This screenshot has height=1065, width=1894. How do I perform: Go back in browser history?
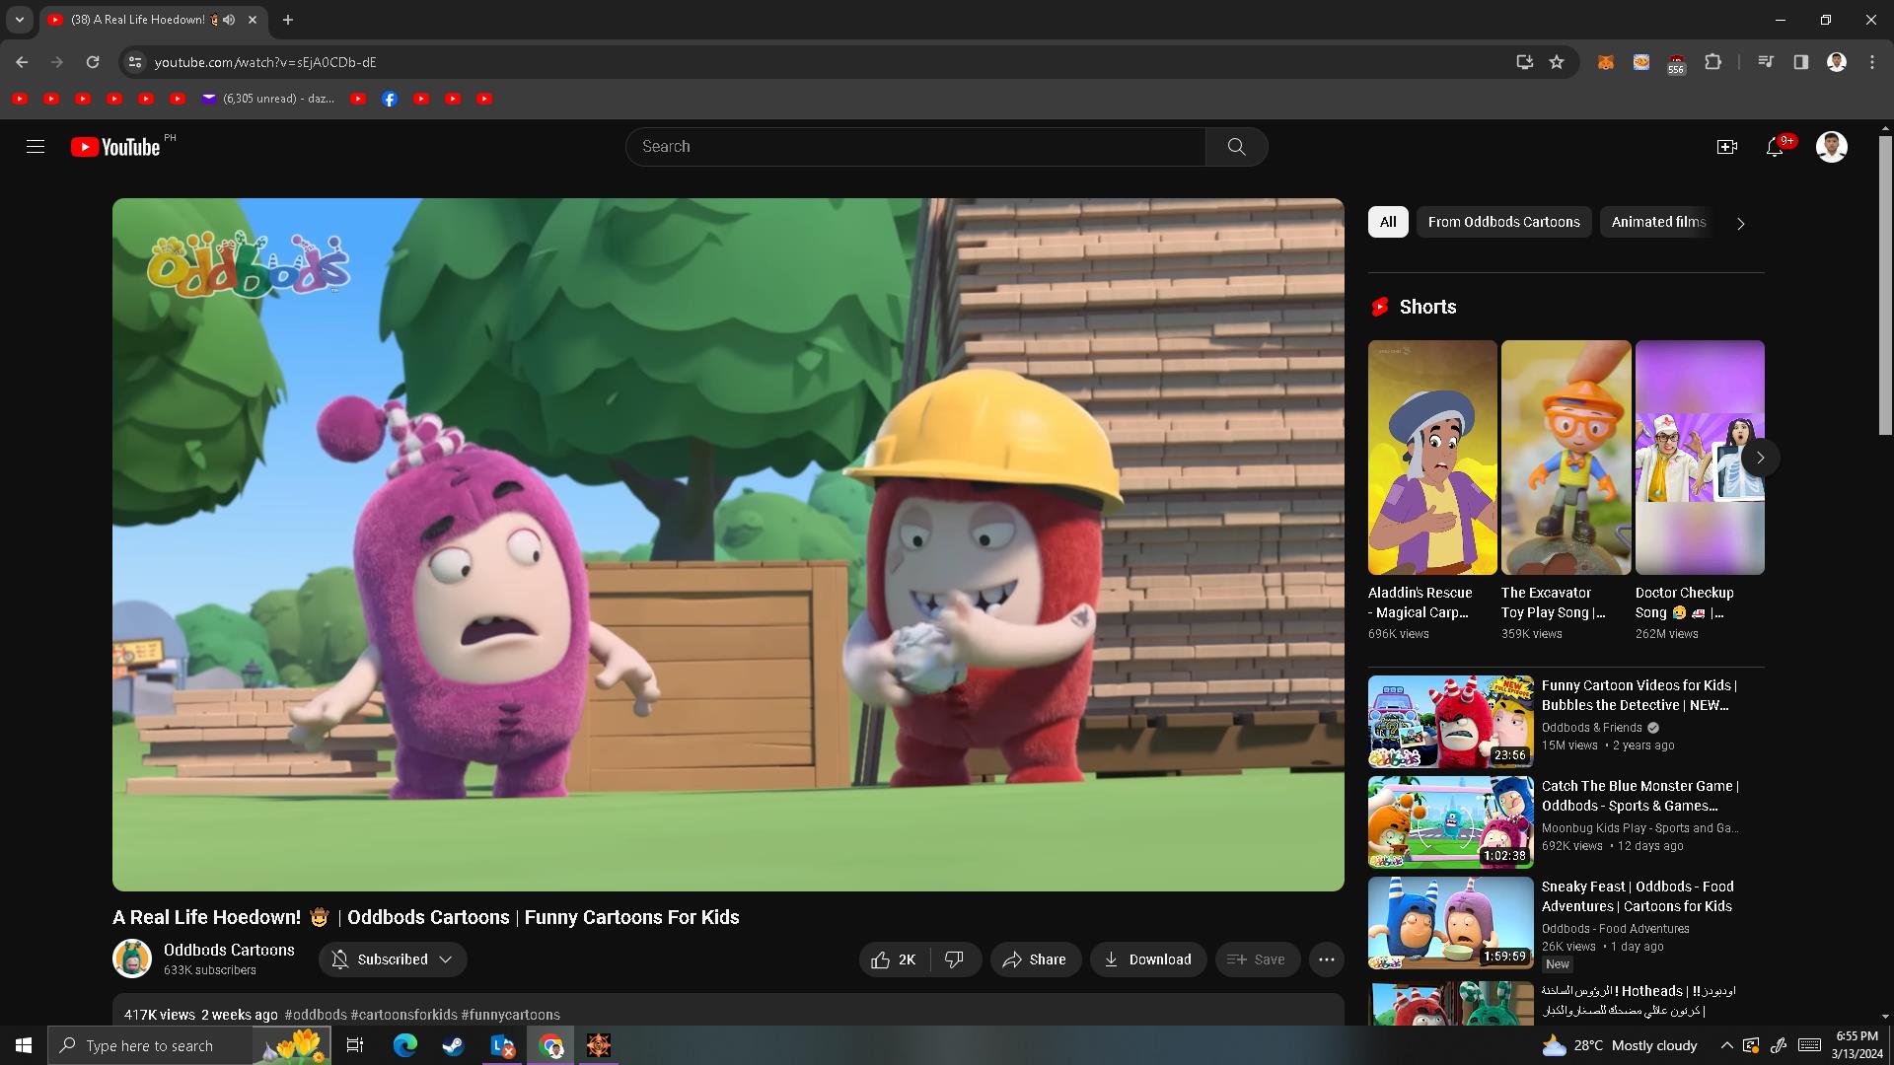click(22, 62)
